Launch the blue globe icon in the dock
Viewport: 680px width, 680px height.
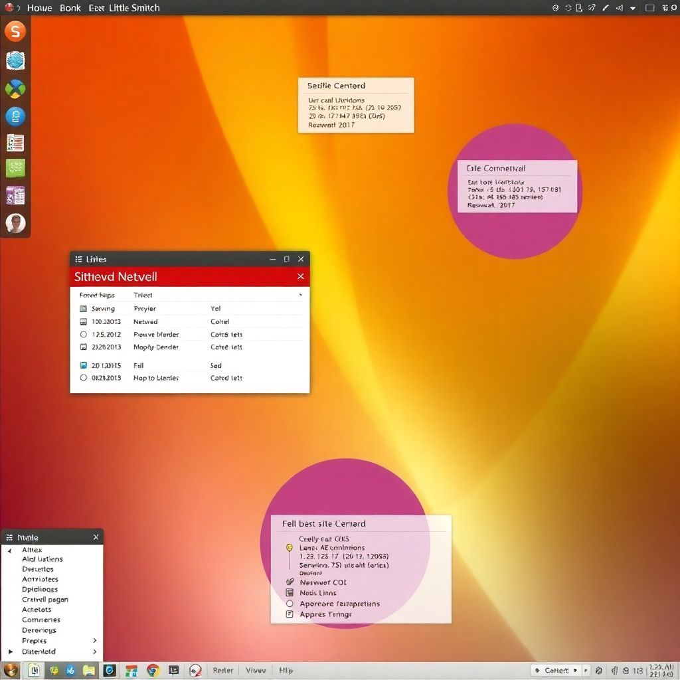pyautogui.click(x=15, y=61)
